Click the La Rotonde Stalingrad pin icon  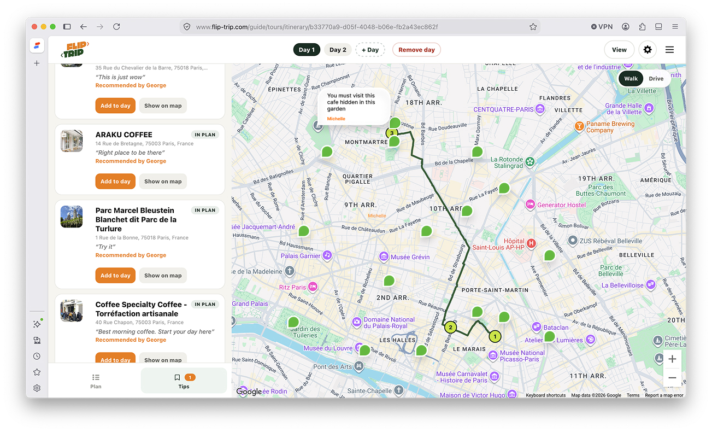click(529, 162)
